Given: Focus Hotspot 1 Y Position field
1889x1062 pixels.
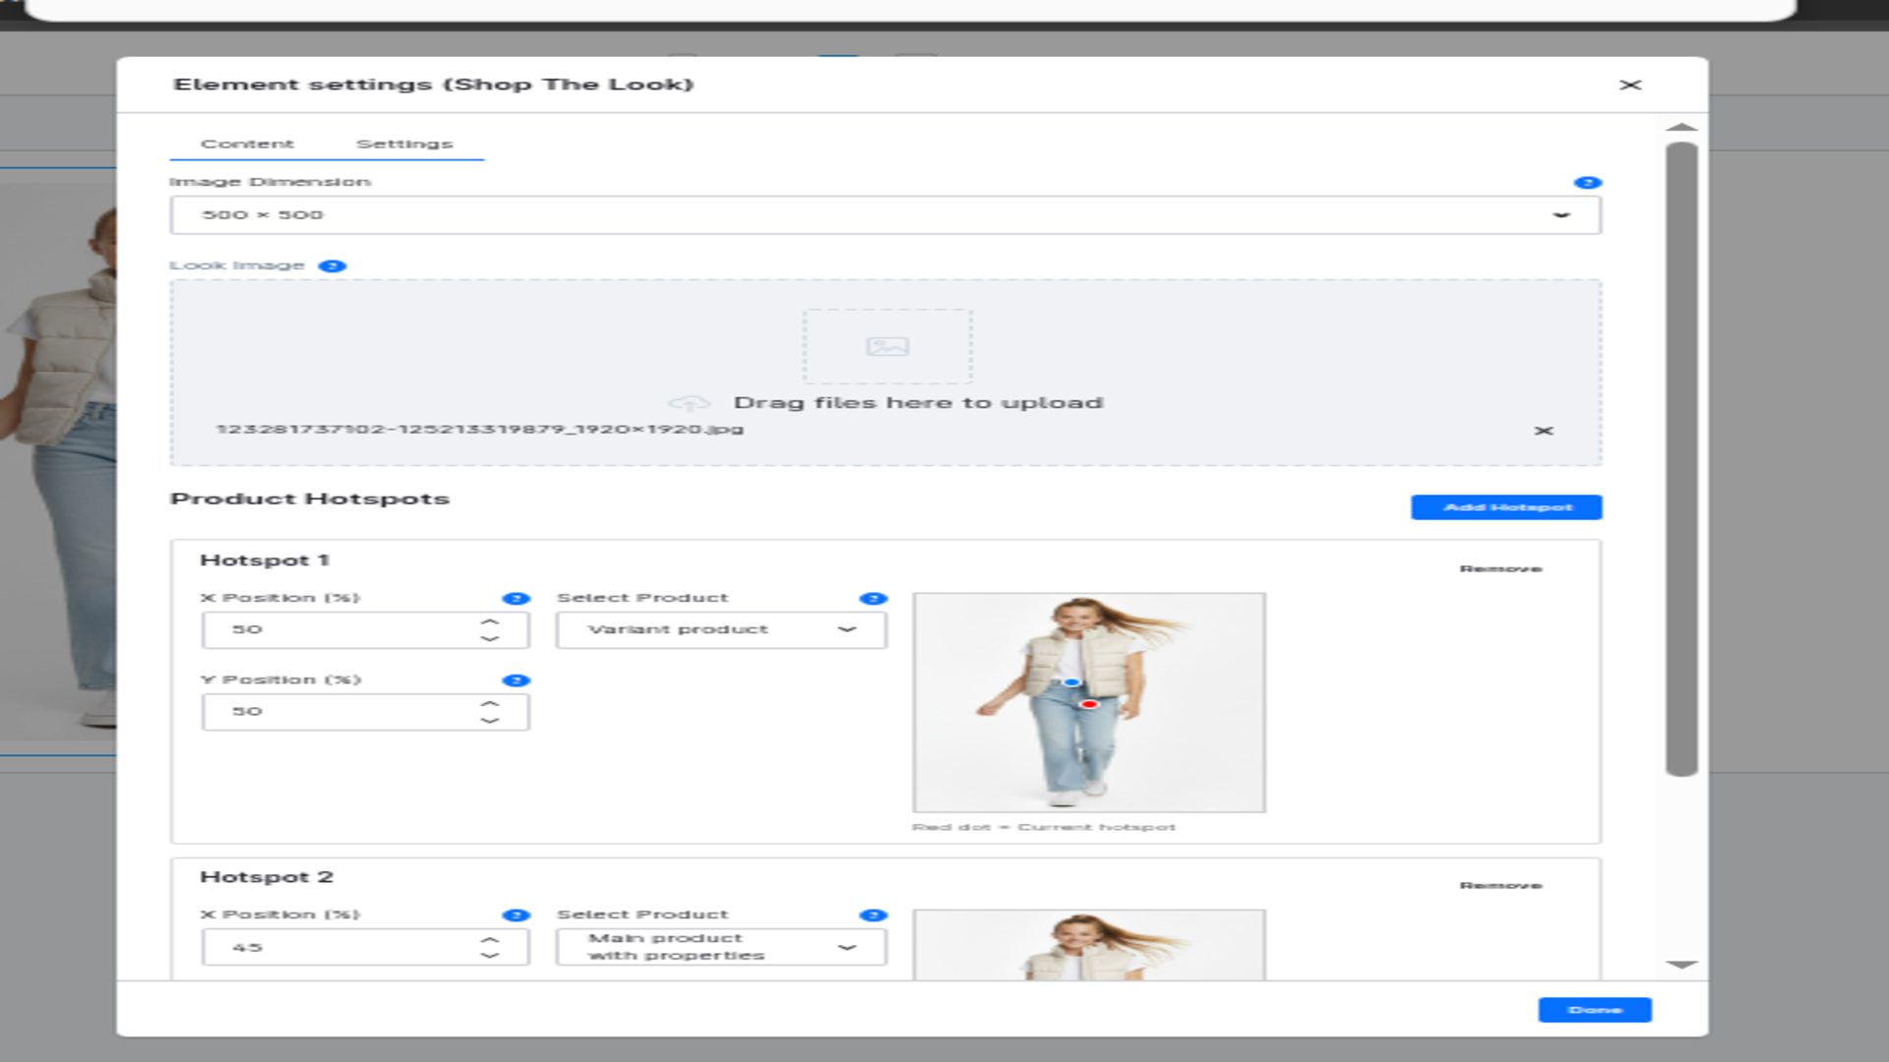Looking at the screenshot, I should pos(365,712).
